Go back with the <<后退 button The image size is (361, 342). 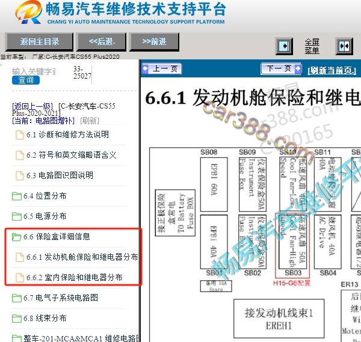102,42
